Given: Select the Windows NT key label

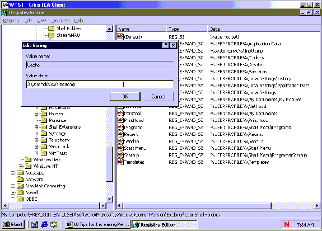Looking at the screenshot, I should [x=45, y=166].
